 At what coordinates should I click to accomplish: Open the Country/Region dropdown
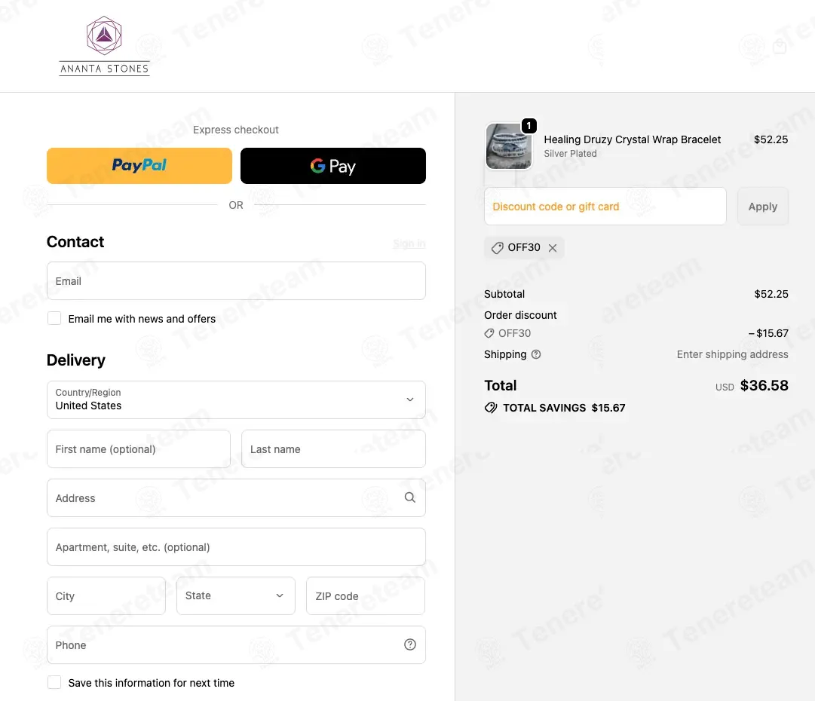click(236, 399)
